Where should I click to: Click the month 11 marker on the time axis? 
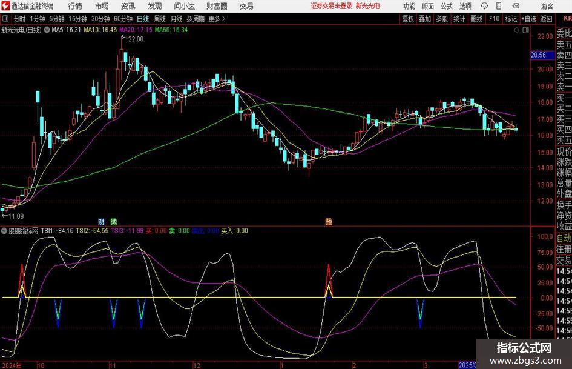tap(113, 365)
